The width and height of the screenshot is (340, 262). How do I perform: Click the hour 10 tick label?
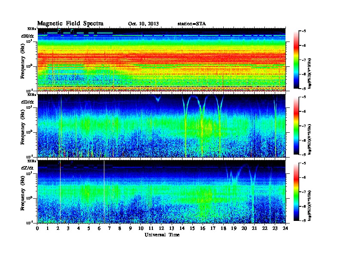tap(141, 228)
